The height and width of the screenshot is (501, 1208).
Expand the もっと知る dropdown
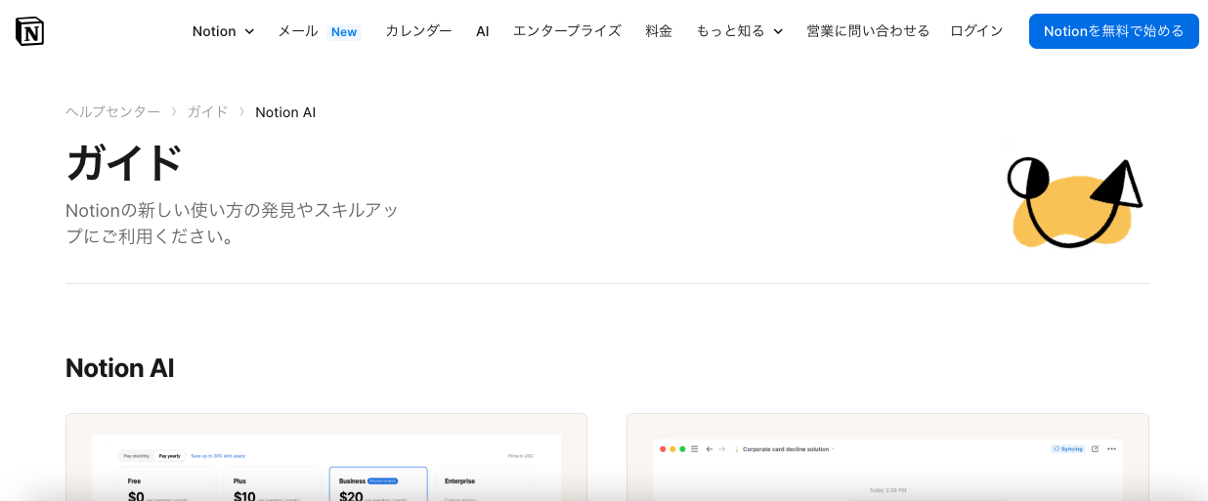pos(739,31)
